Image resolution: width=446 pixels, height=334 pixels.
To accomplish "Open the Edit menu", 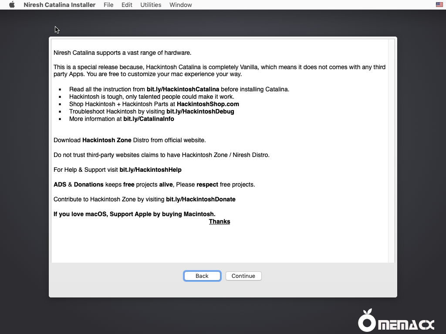I will click(x=127, y=5).
